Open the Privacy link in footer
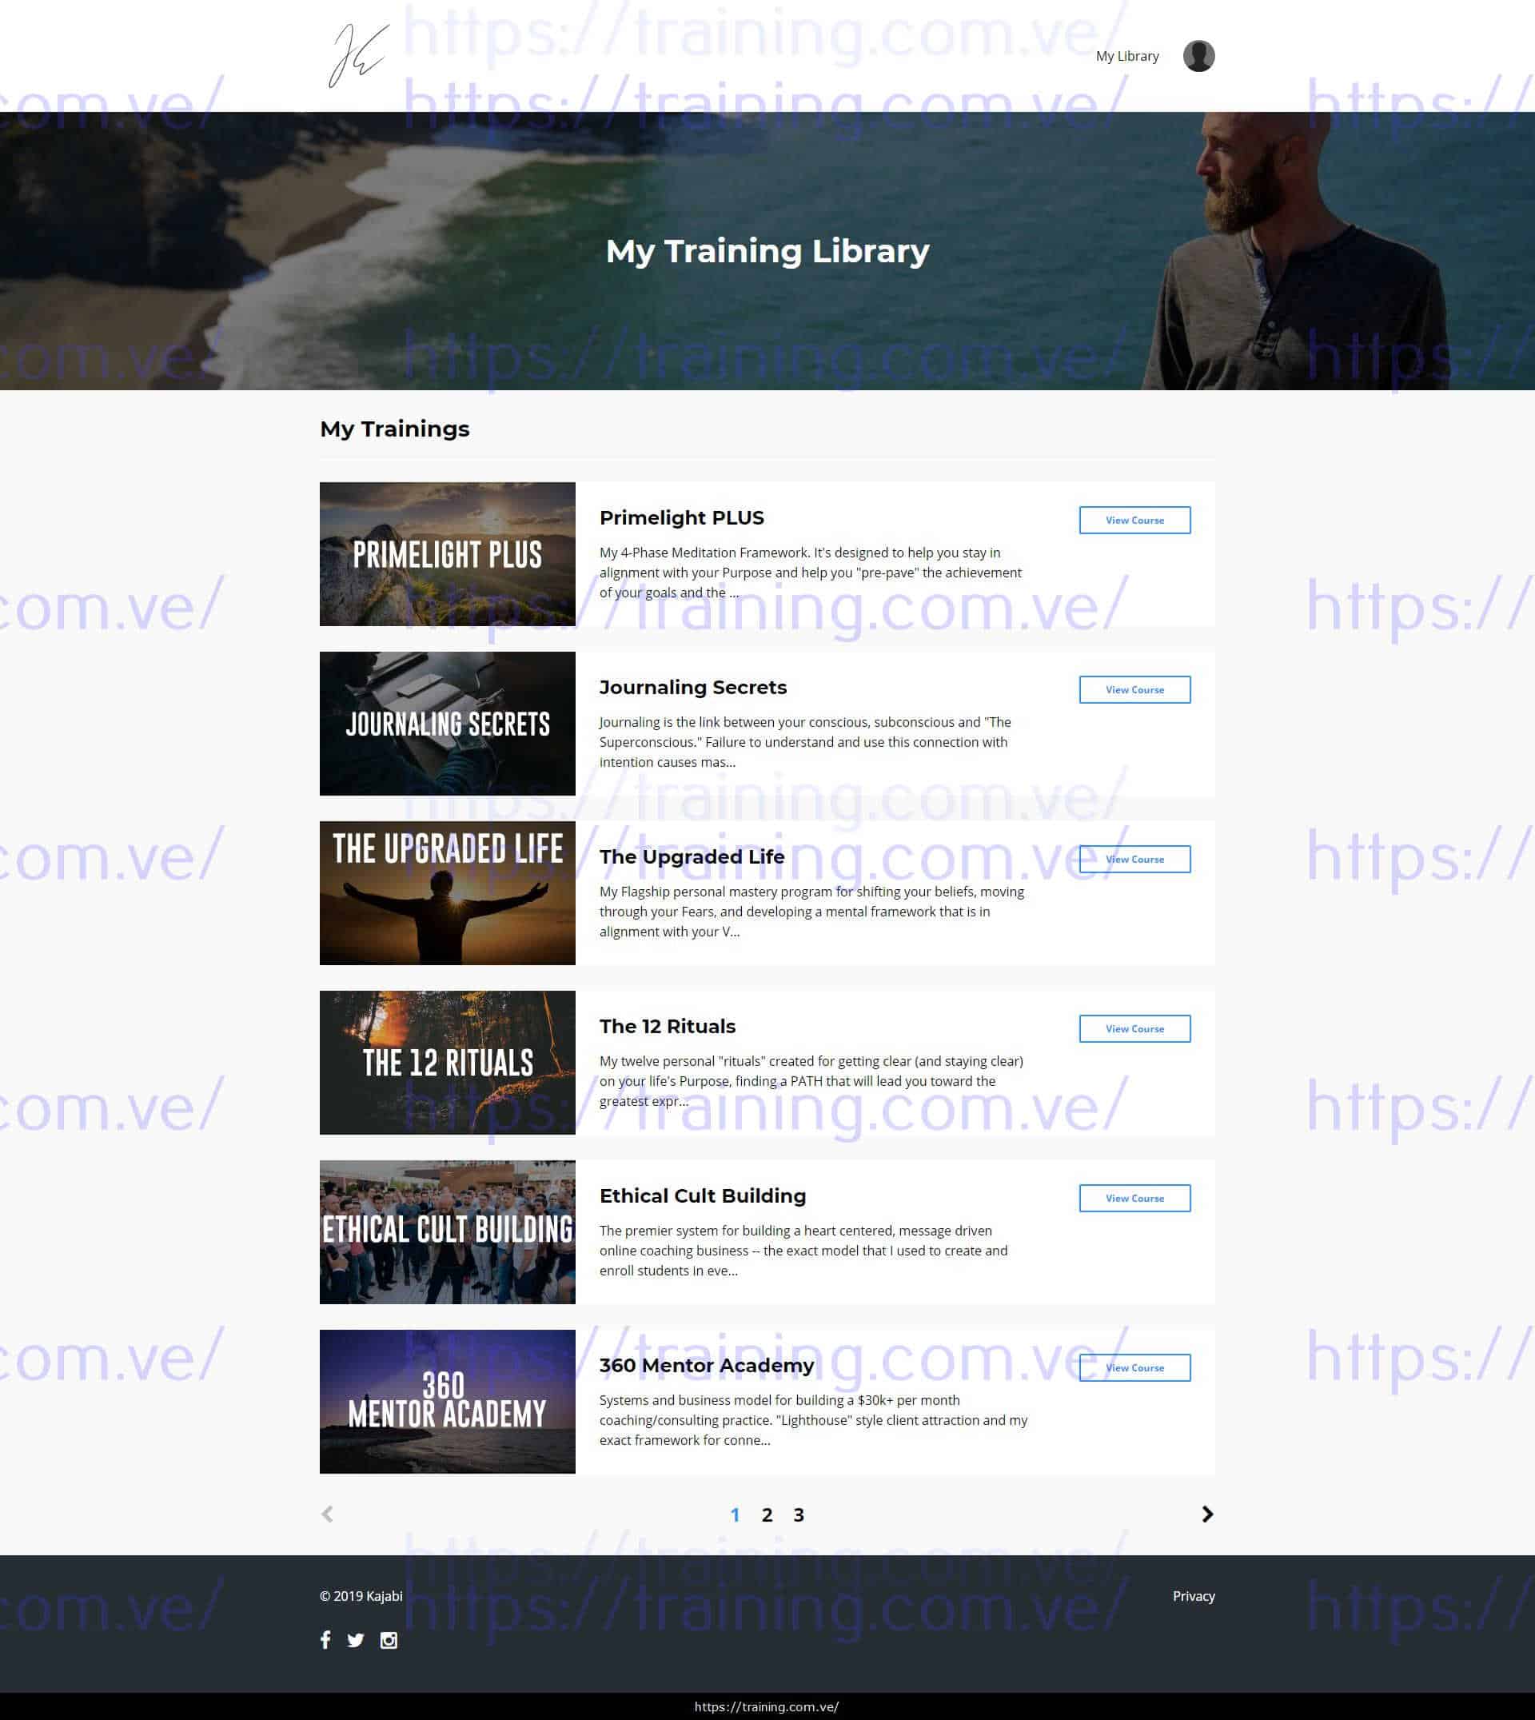Image resolution: width=1535 pixels, height=1720 pixels. pos(1193,1596)
